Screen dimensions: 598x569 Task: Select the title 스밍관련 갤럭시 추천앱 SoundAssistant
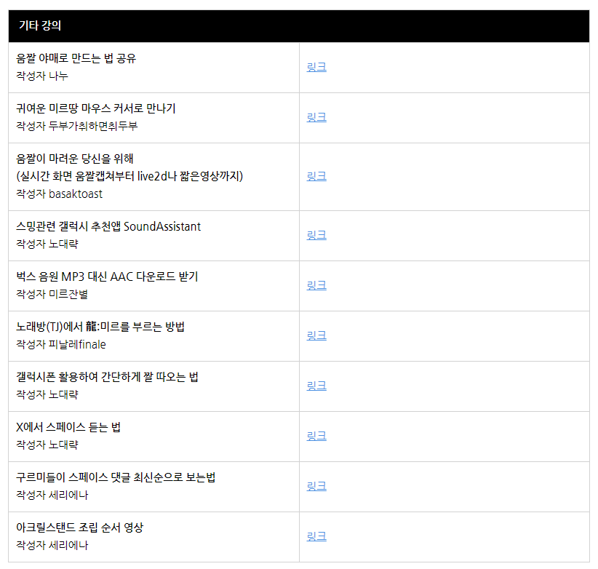[108, 226]
